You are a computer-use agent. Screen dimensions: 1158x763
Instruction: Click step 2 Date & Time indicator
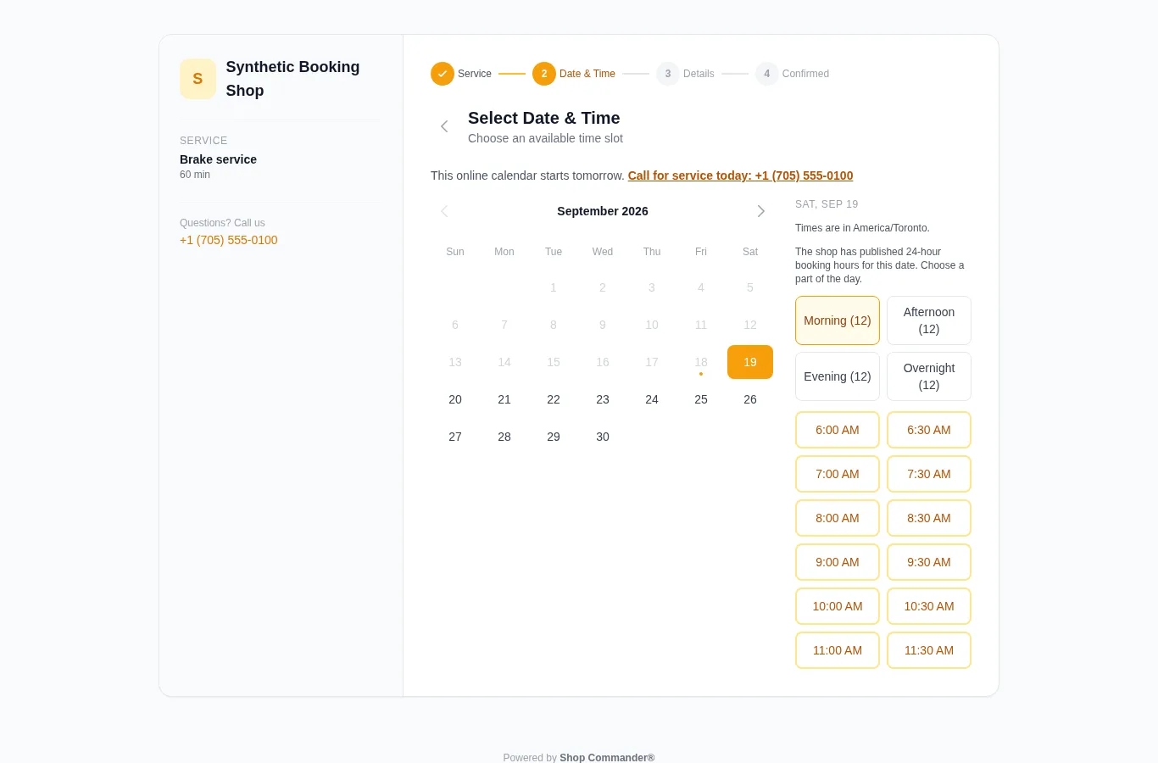click(544, 74)
